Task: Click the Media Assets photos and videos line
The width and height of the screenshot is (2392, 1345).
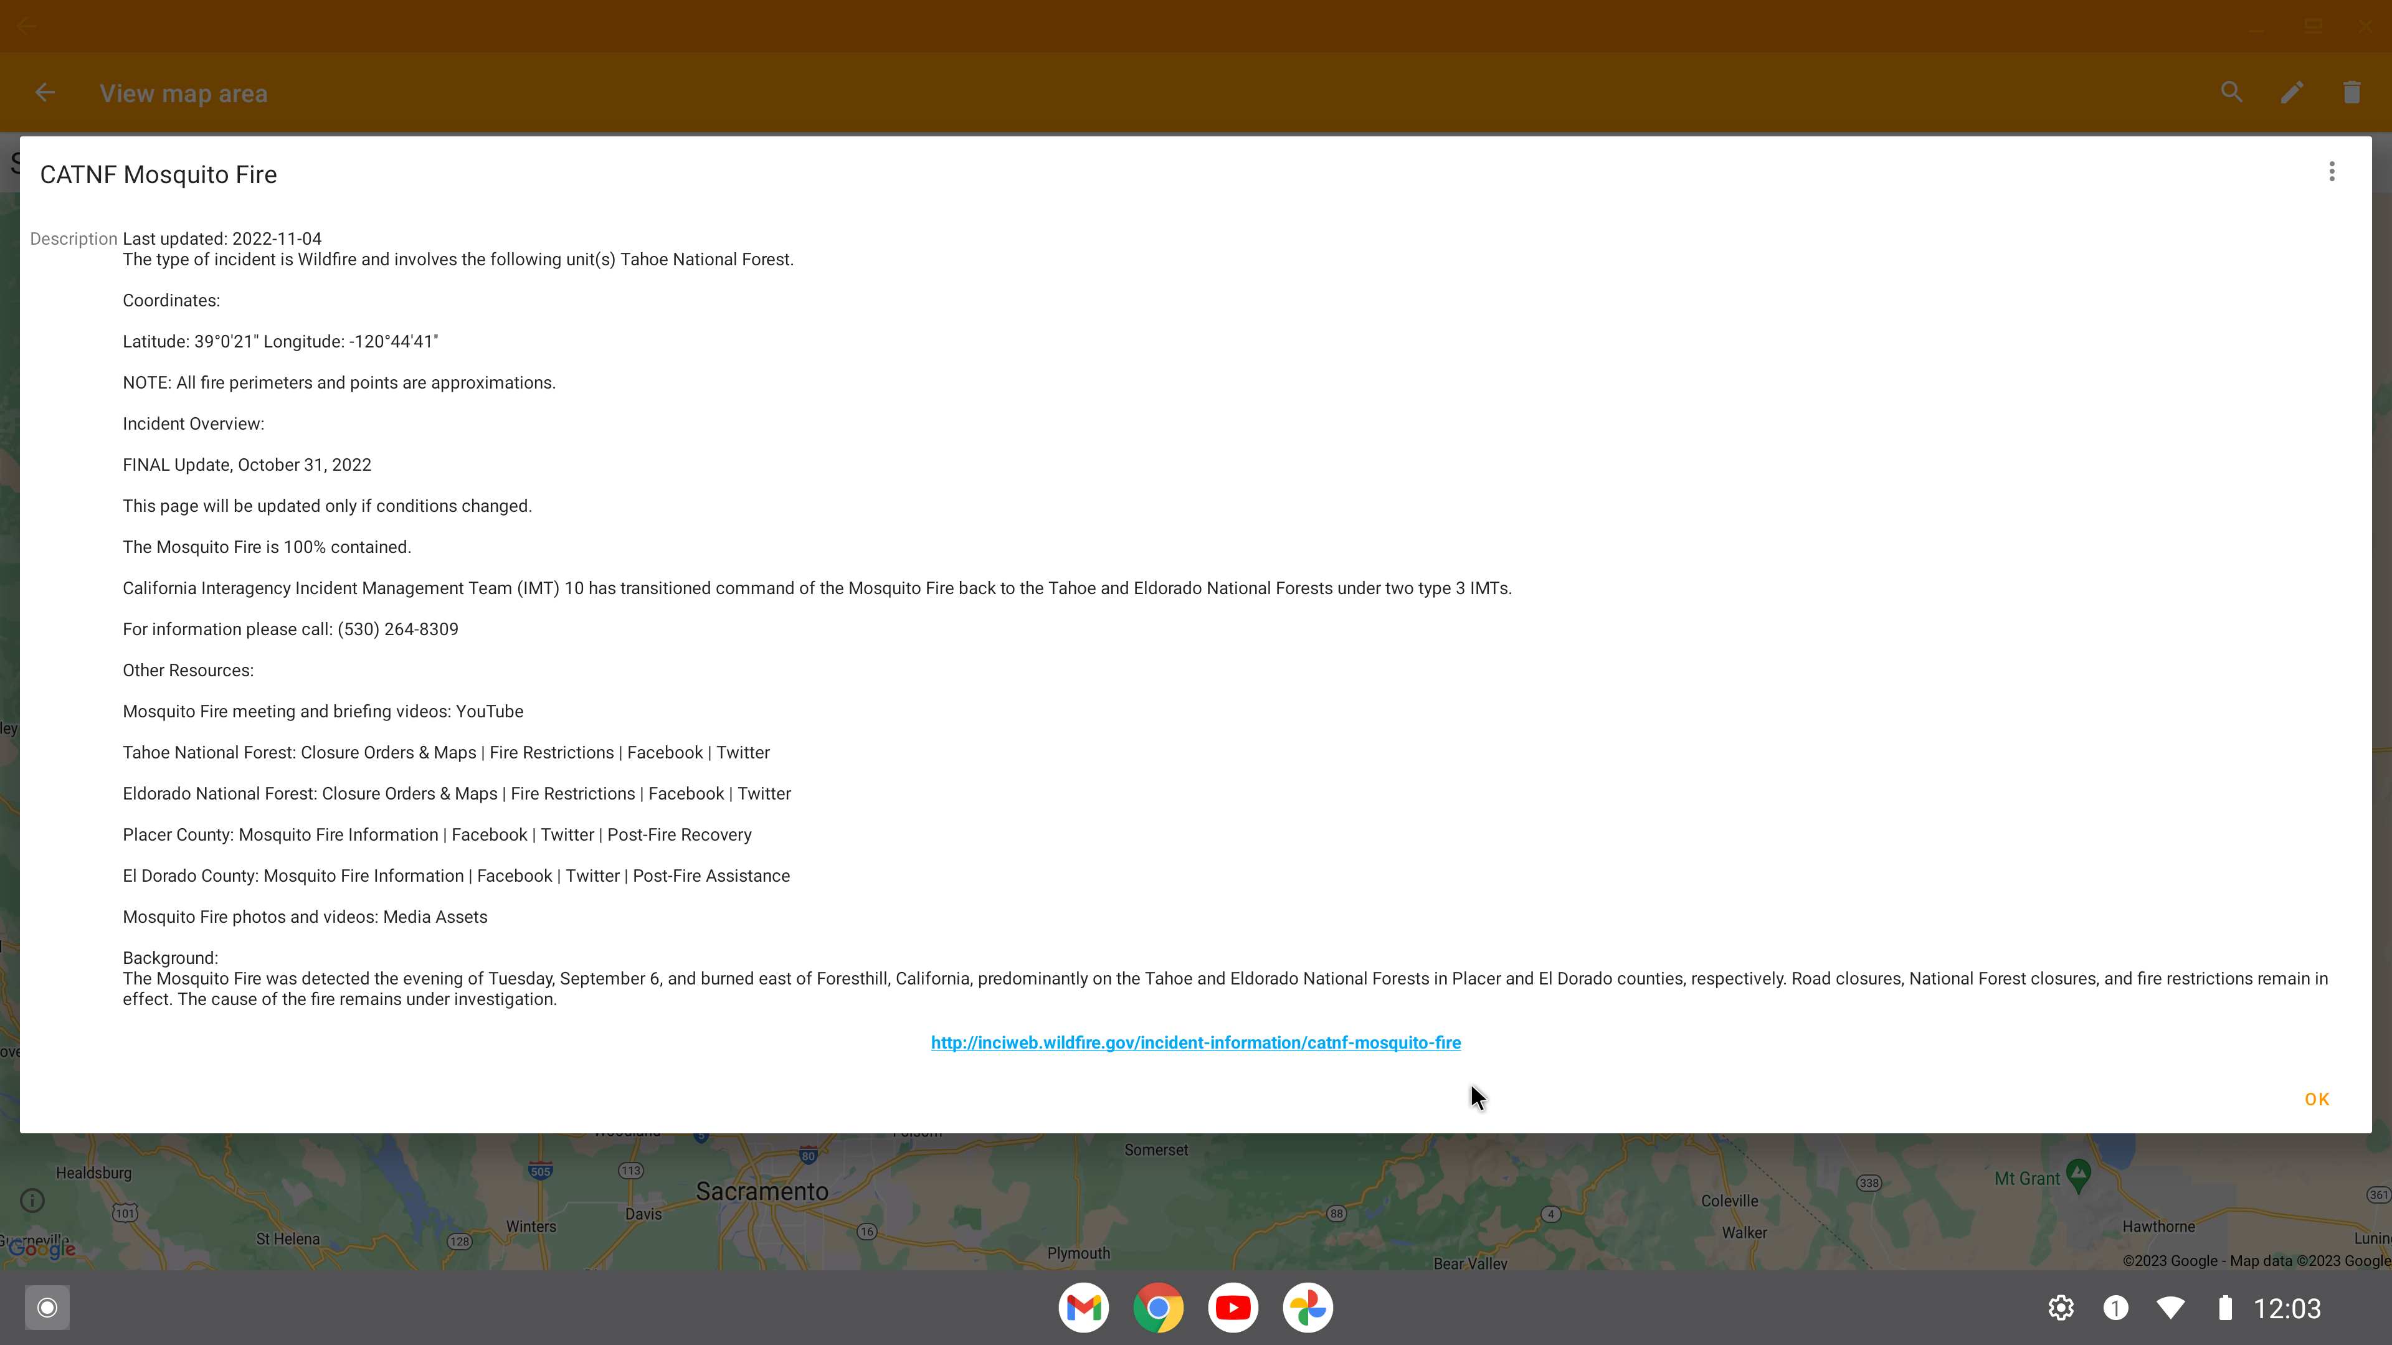Action: pyautogui.click(x=305, y=917)
